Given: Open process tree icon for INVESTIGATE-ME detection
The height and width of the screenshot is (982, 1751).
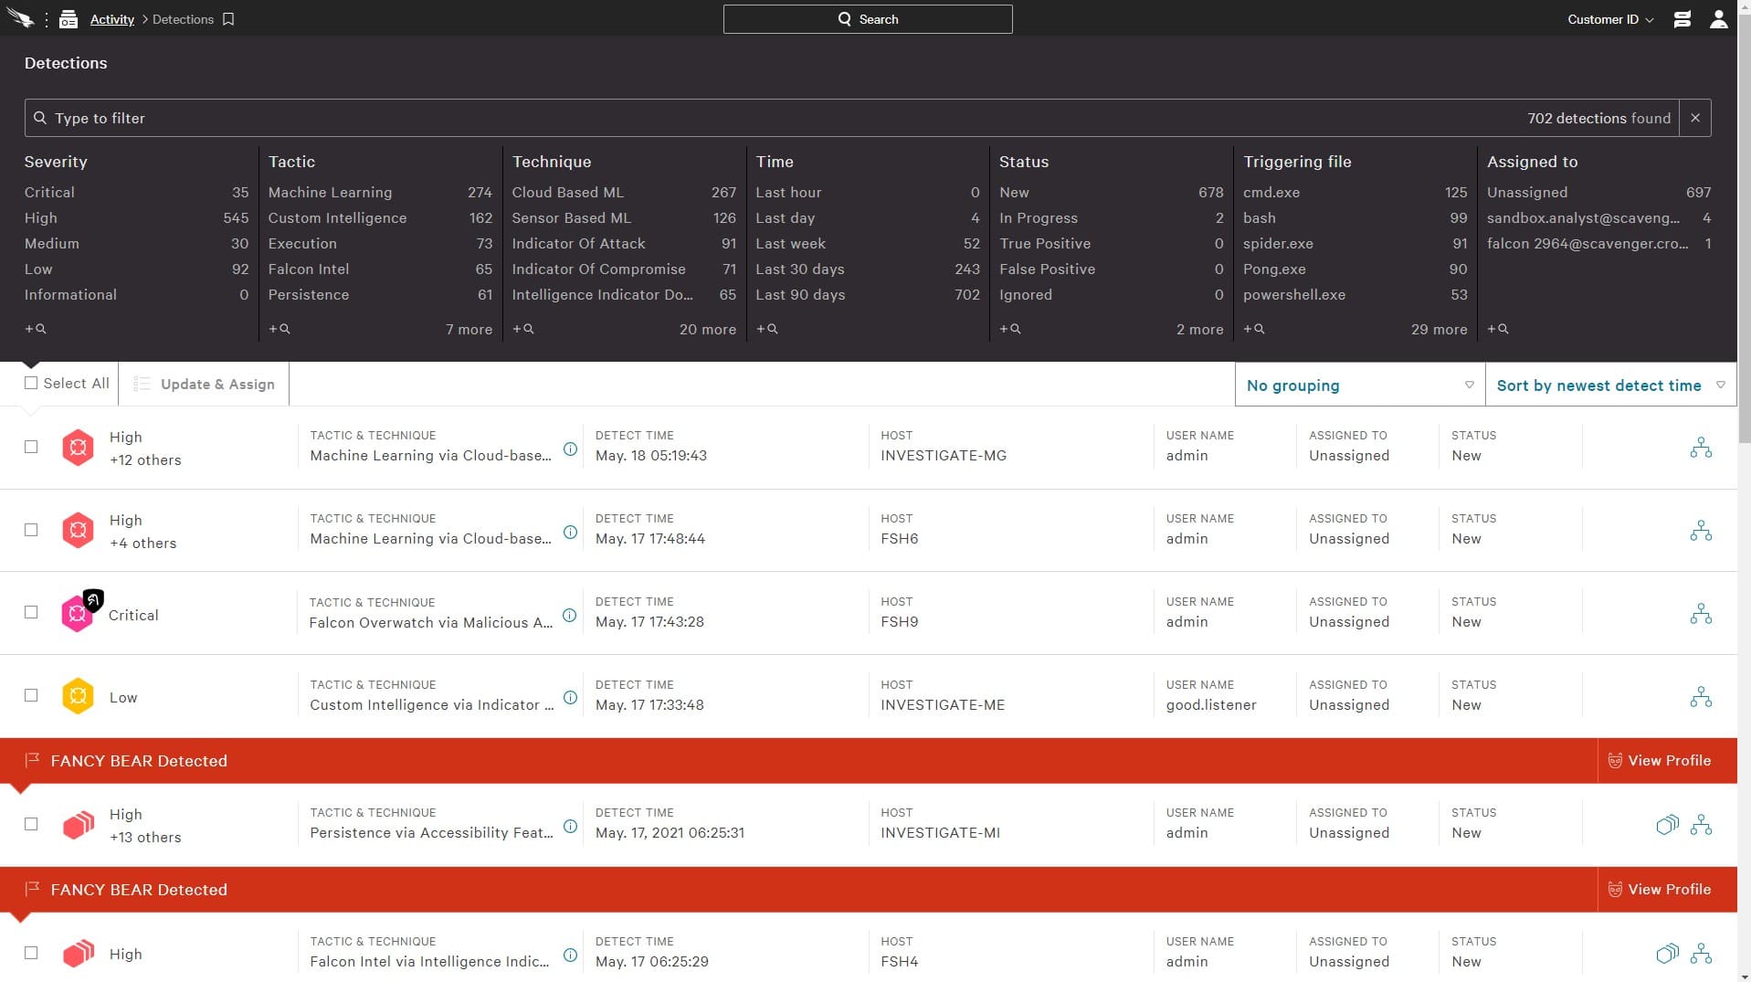Looking at the screenshot, I should click(1701, 697).
